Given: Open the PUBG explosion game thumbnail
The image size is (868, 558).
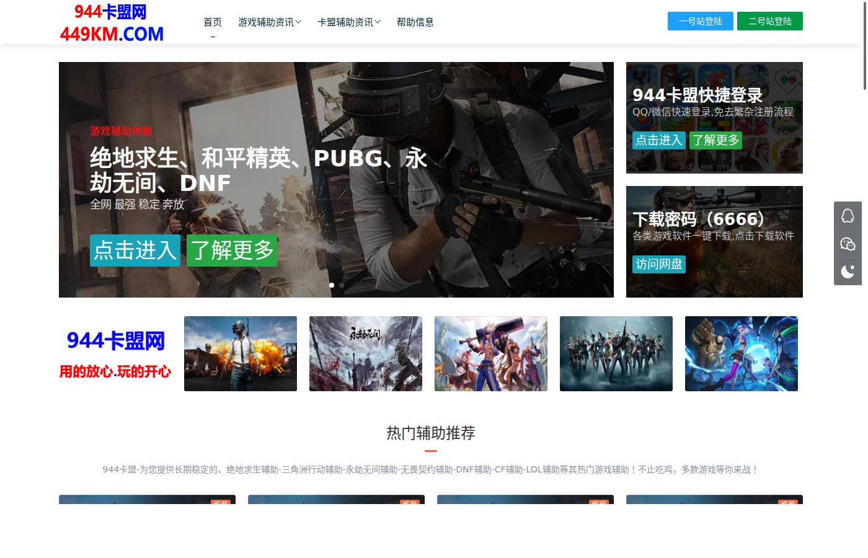Looking at the screenshot, I should 241,354.
